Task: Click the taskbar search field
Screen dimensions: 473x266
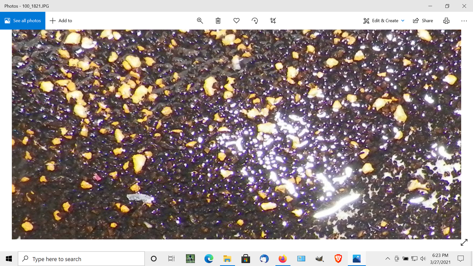Action: click(x=81, y=259)
